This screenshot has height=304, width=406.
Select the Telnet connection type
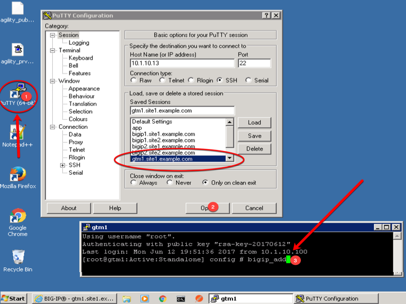coord(162,80)
